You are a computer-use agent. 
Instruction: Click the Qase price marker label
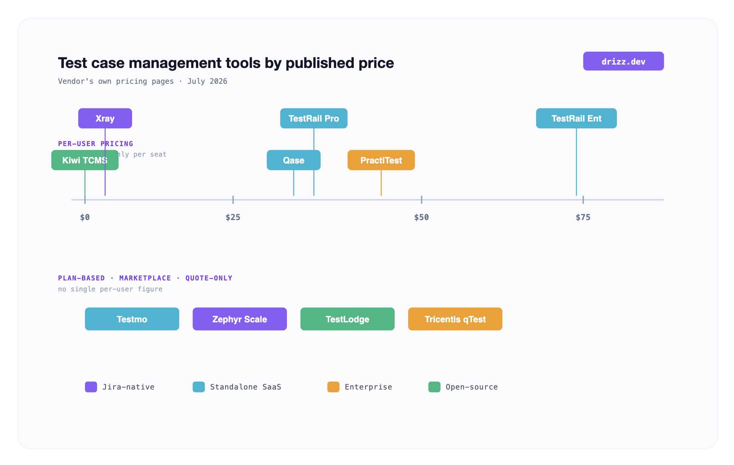pyautogui.click(x=294, y=160)
